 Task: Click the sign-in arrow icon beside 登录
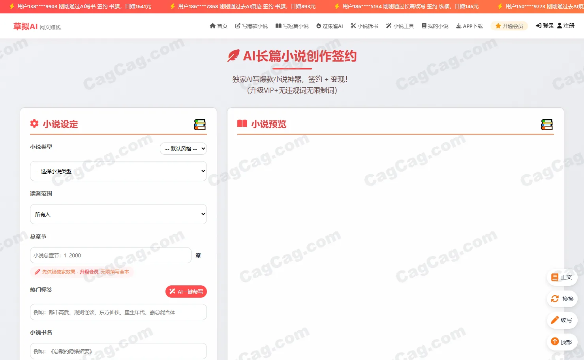(538, 26)
